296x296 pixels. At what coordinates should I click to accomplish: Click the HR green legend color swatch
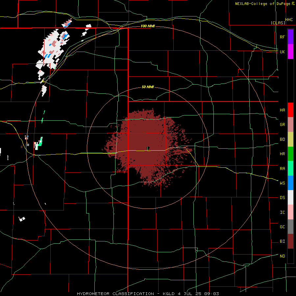pyautogui.click(x=290, y=154)
